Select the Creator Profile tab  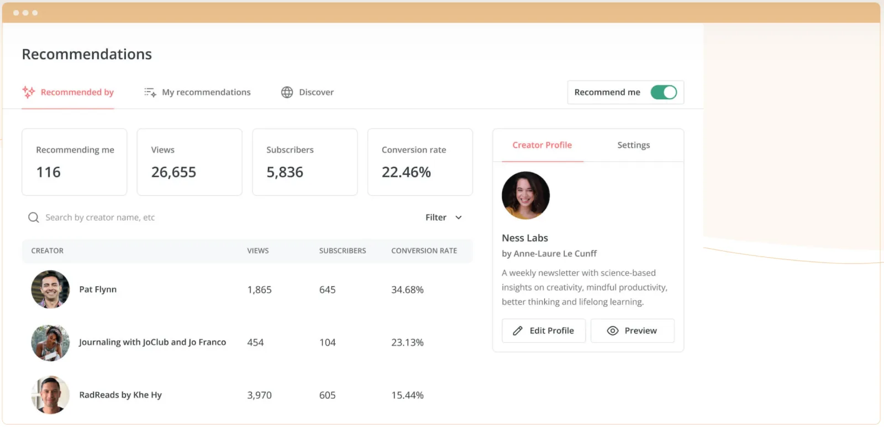[x=542, y=145]
